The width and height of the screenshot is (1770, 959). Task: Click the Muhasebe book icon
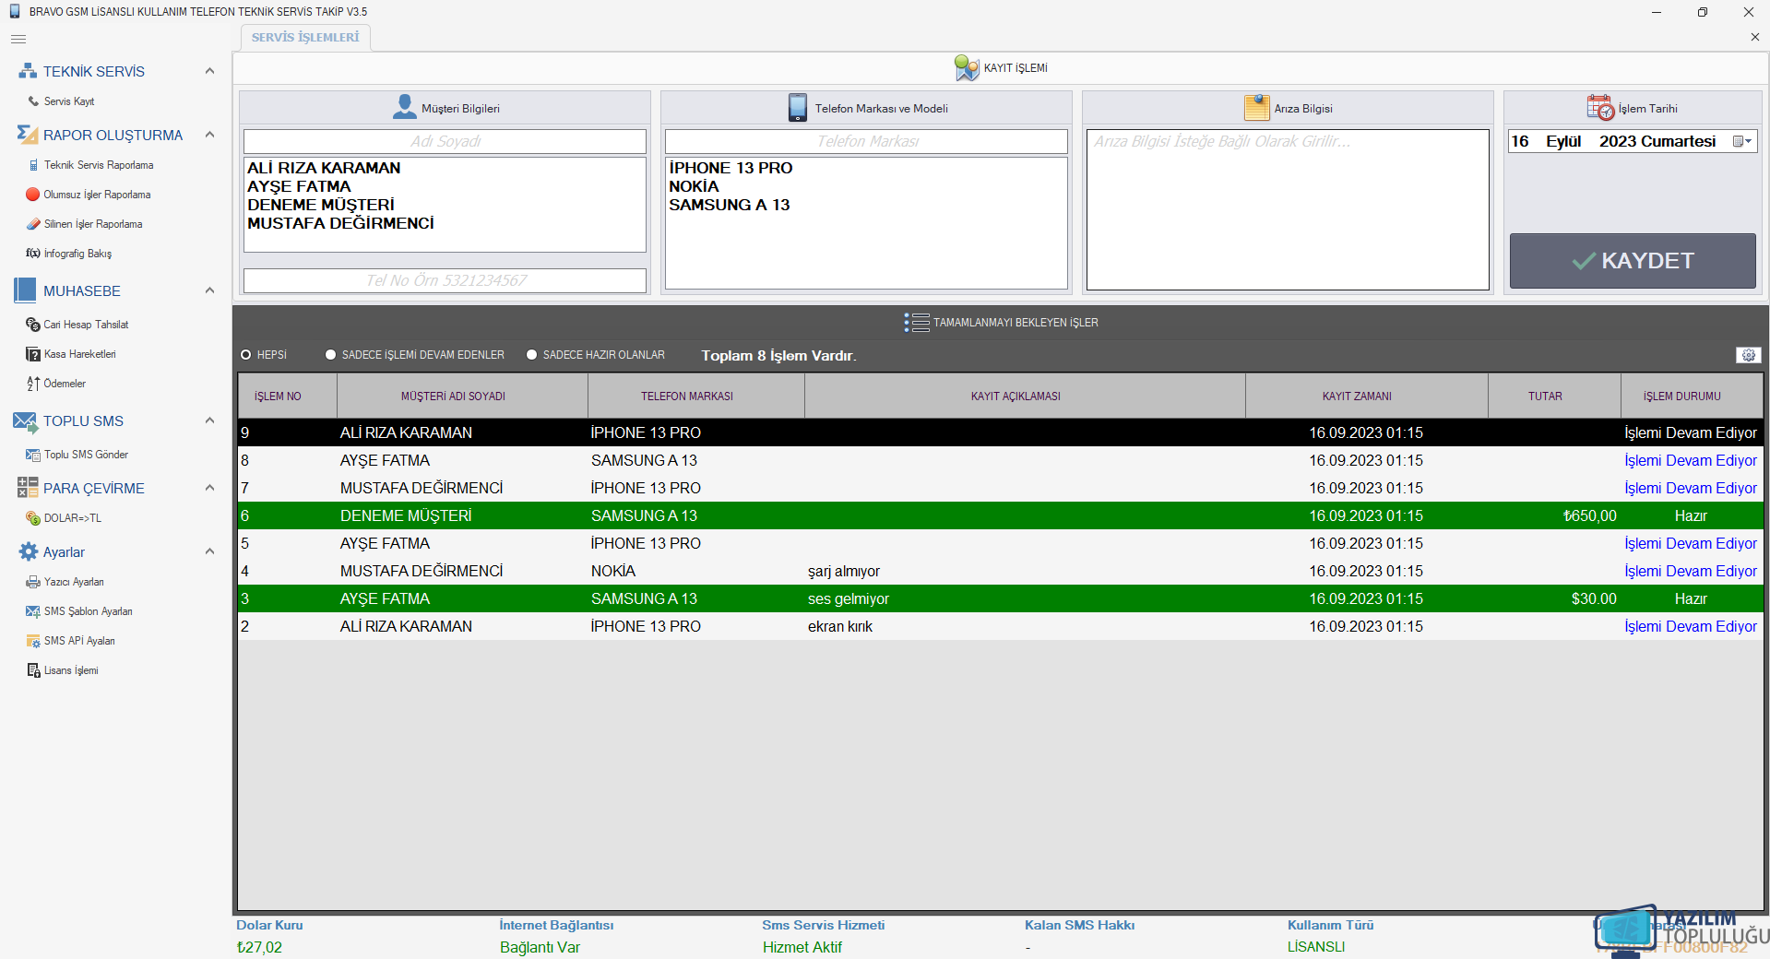point(25,290)
